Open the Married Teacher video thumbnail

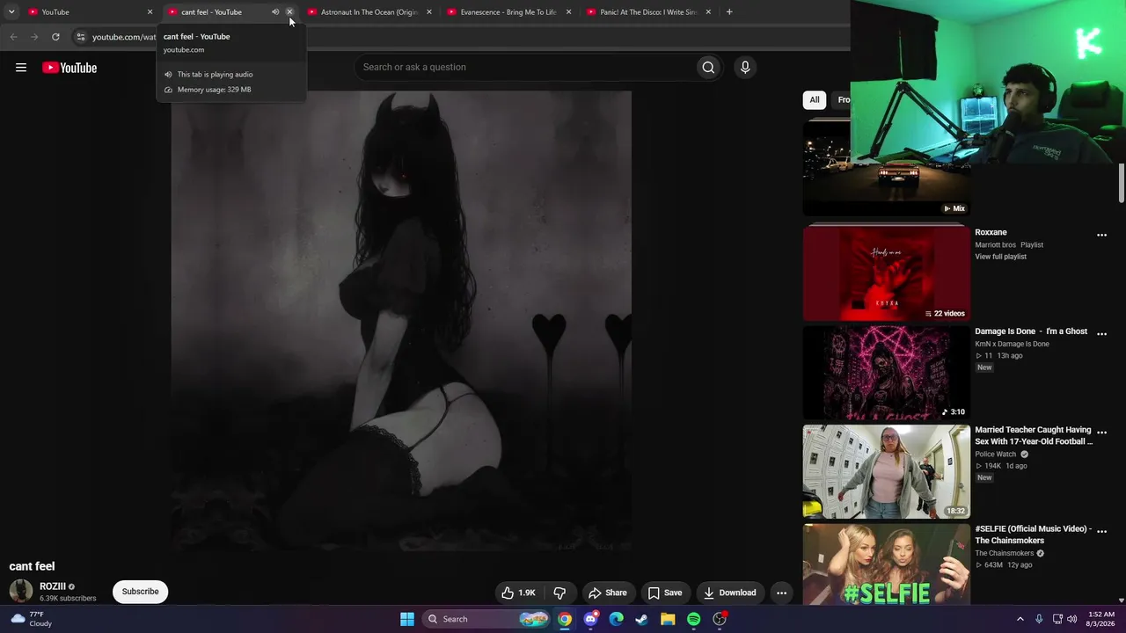(887, 471)
